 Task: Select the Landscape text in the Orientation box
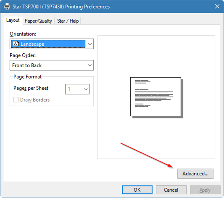[x=33, y=44]
